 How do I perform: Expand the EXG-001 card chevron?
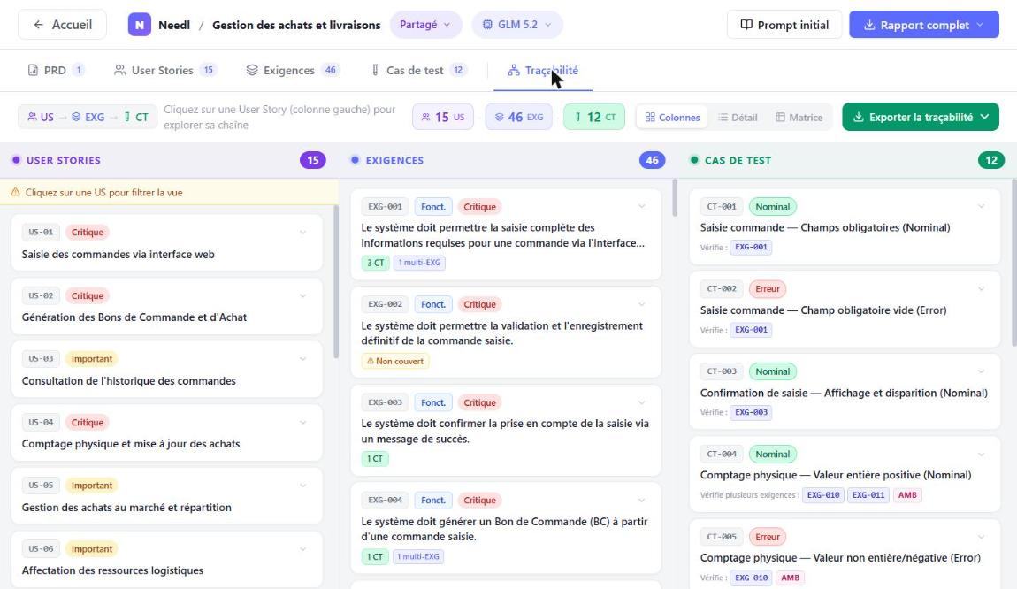pyautogui.click(x=641, y=206)
